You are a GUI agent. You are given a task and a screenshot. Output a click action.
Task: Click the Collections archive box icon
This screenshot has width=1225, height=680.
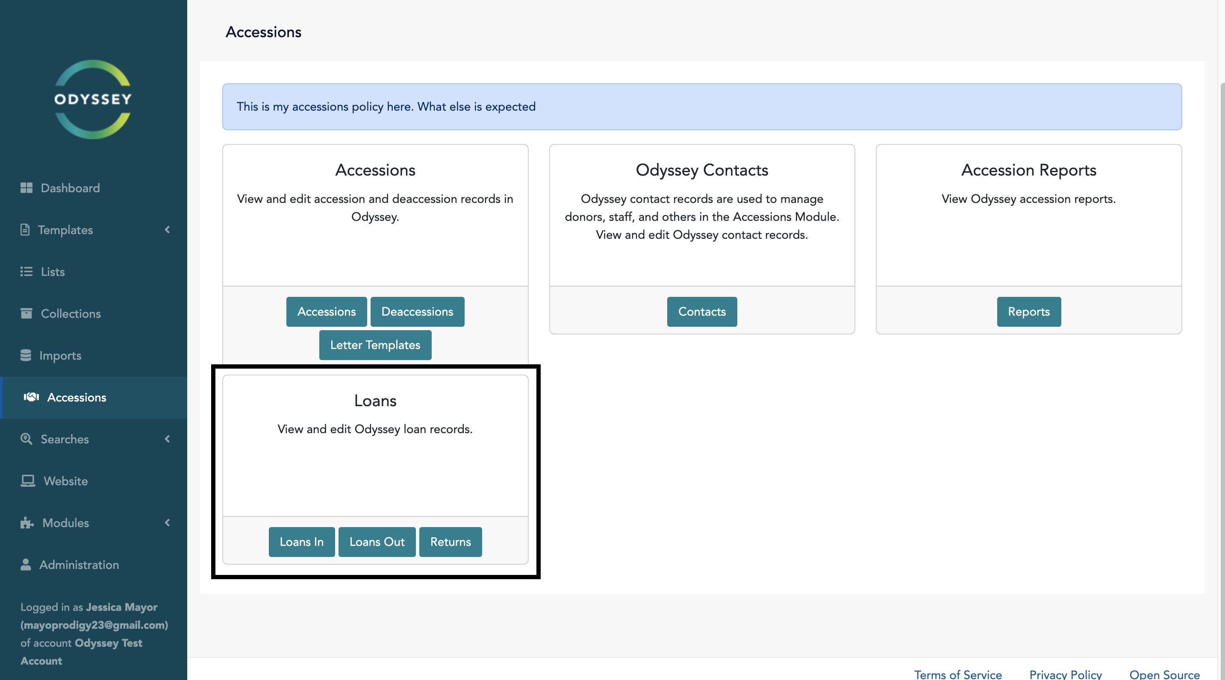pos(26,313)
